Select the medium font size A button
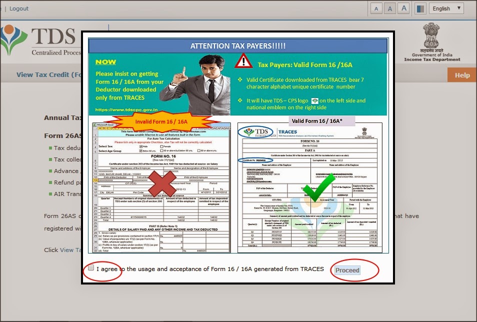Image resolution: width=477 pixels, height=322 pixels. (390, 8)
